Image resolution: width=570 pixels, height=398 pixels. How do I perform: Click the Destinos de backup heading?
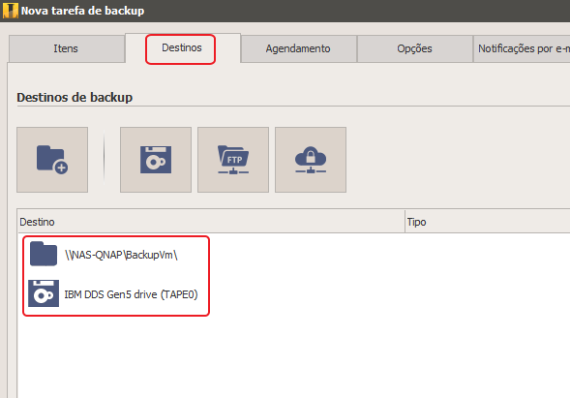click(x=75, y=98)
